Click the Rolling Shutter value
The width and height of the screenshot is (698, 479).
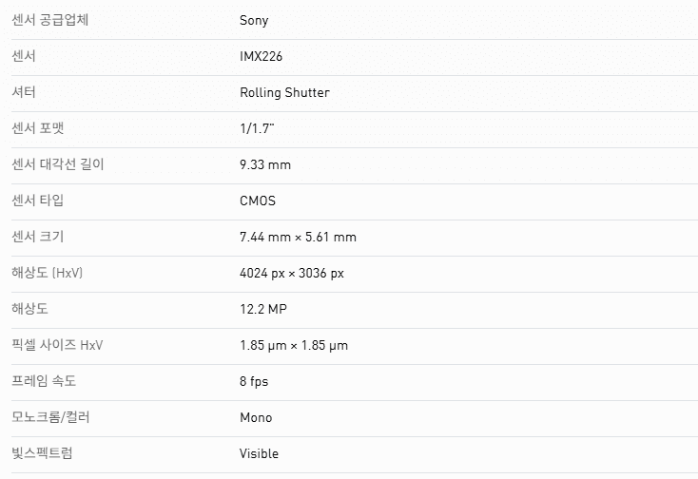[x=284, y=92]
